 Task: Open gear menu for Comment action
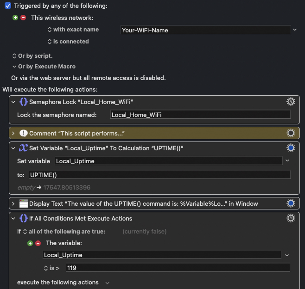click(291, 133)
